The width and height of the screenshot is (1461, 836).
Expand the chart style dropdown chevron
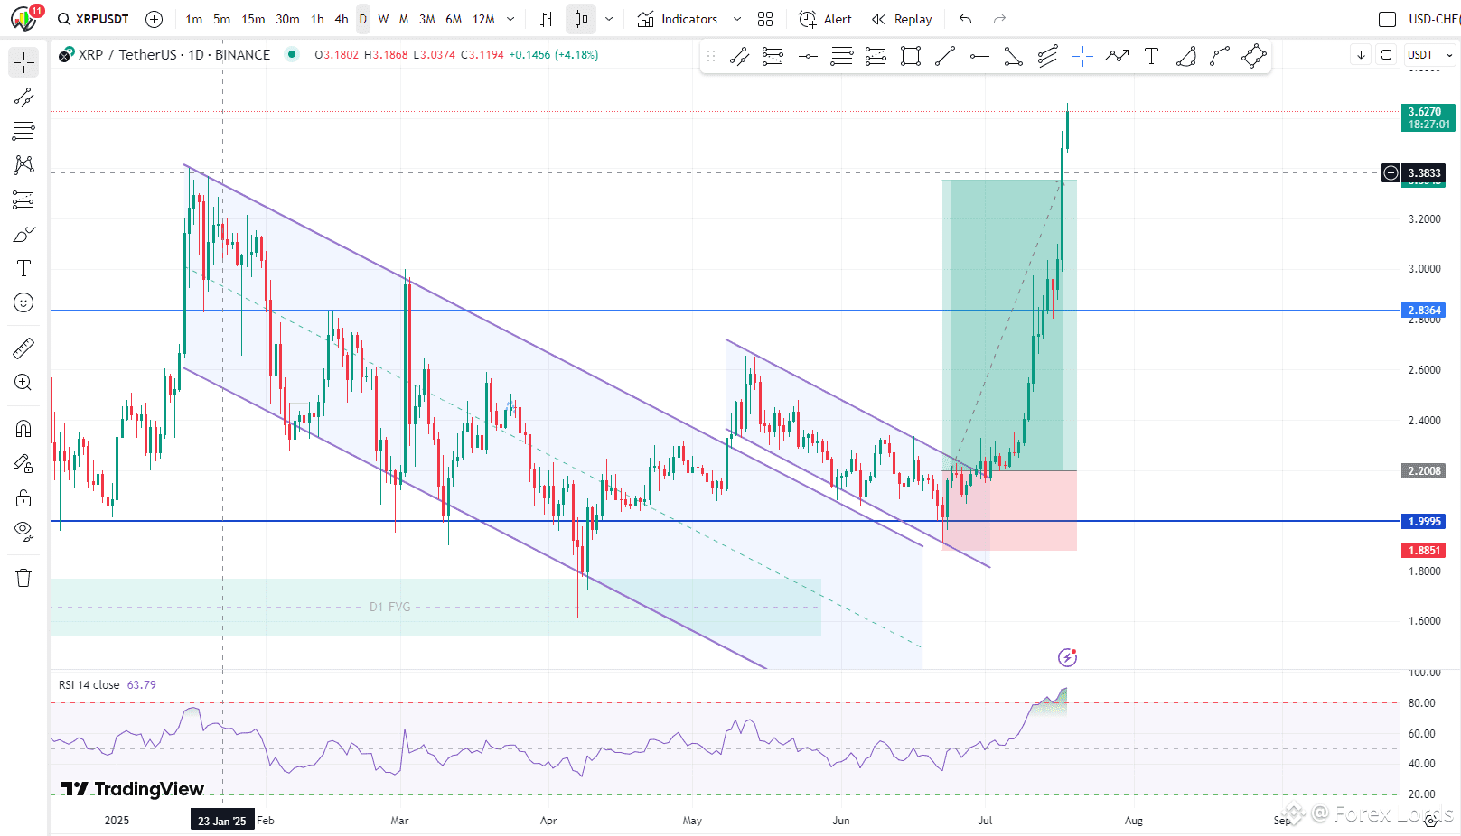tap(609, 19)
